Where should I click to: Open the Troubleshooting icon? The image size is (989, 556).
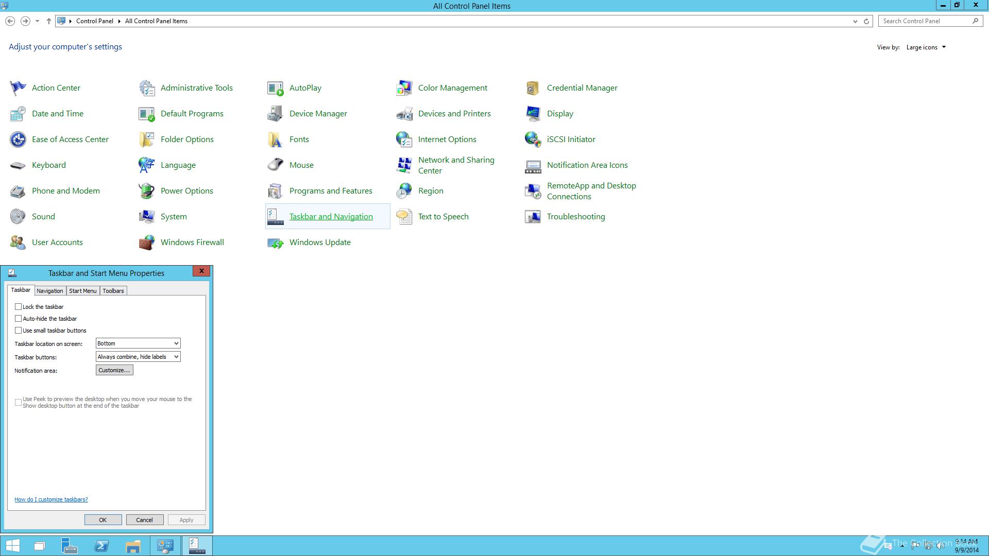tap(533, 217)
